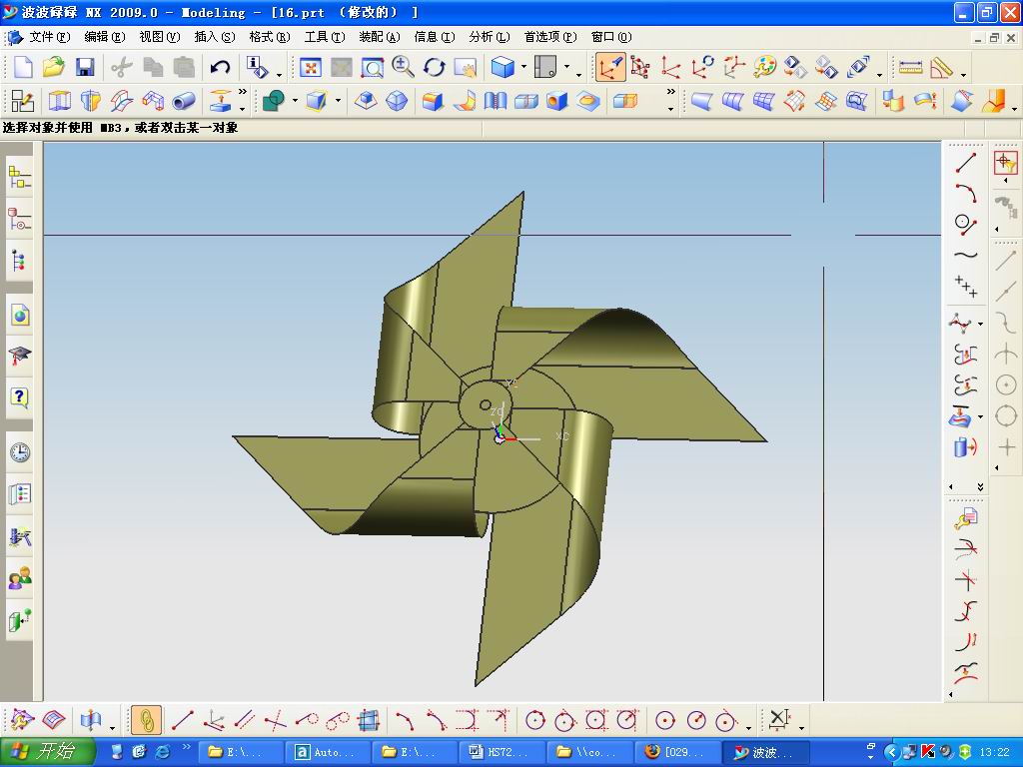Image resolution: width=1023 pixels, height=767 pixels.
Task: Open the Roles sidebar tab with people icon
Action: pyautogui.click(x=20, y=578)
